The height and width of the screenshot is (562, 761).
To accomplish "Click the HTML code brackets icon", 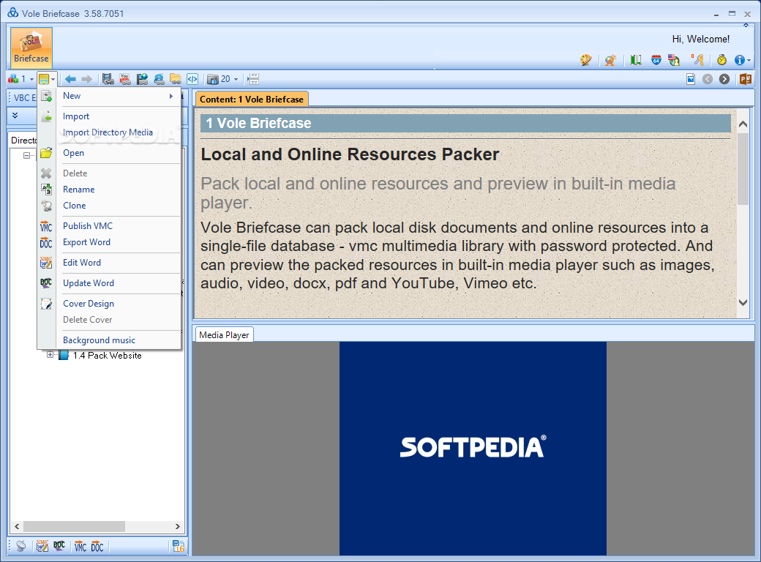I will click(x=192, y=79).
